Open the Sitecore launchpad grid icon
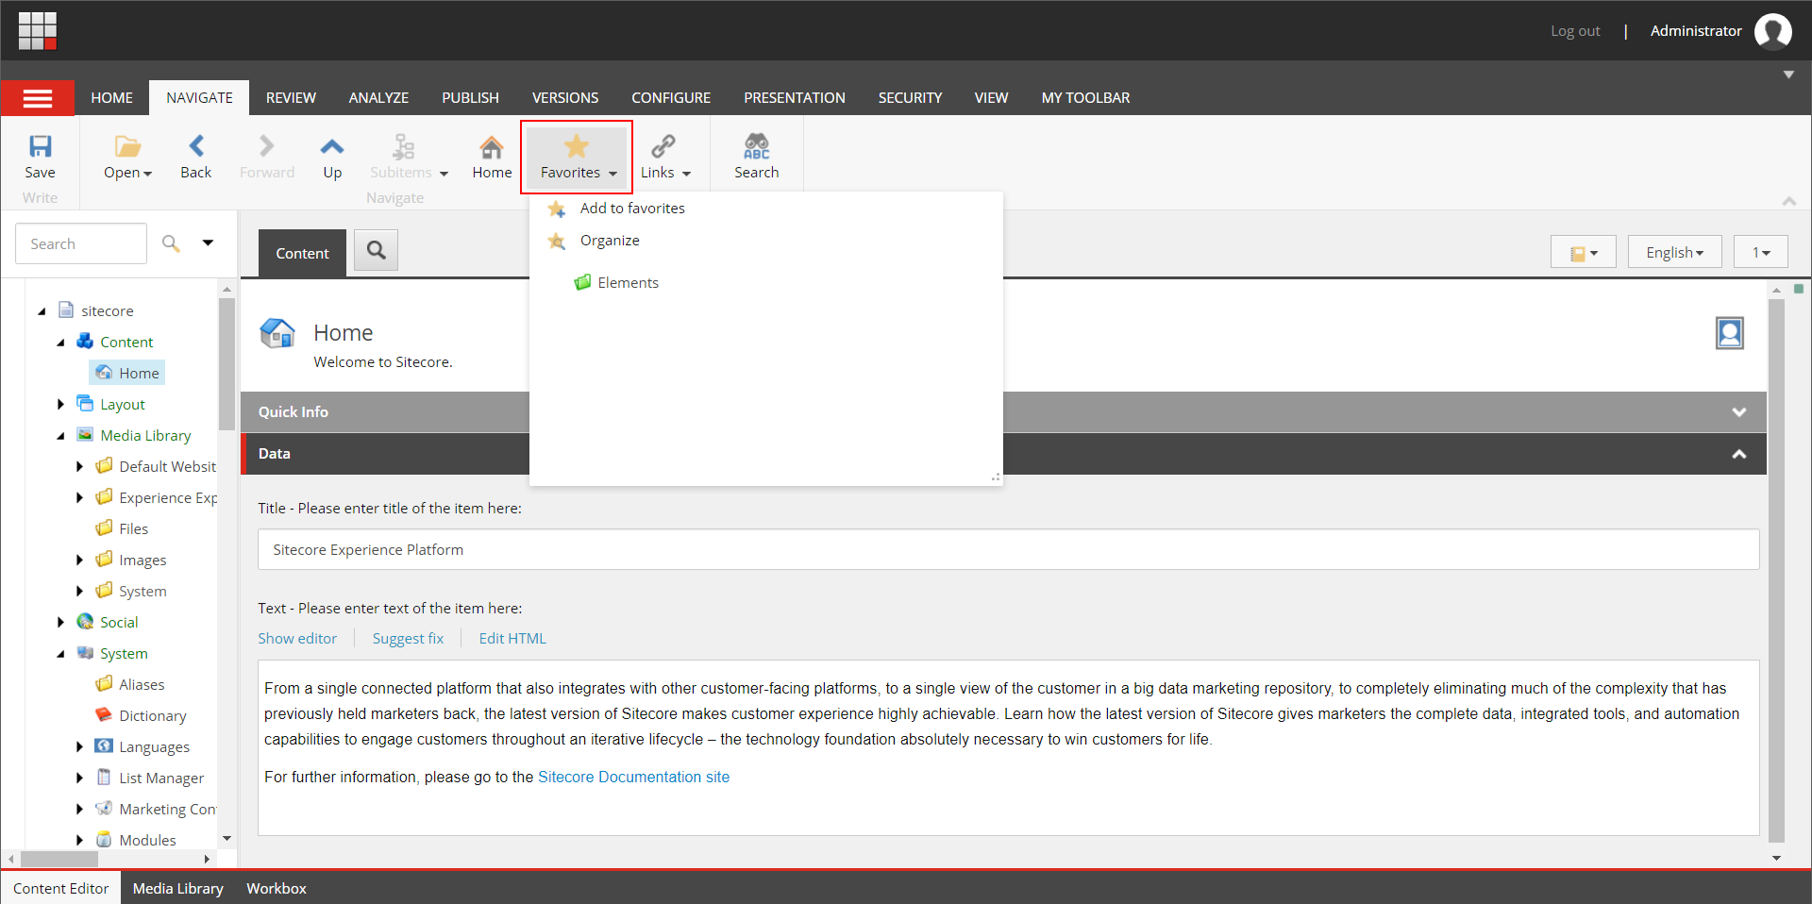Screen dimensions: 1812x904 [x=38, y=31]
